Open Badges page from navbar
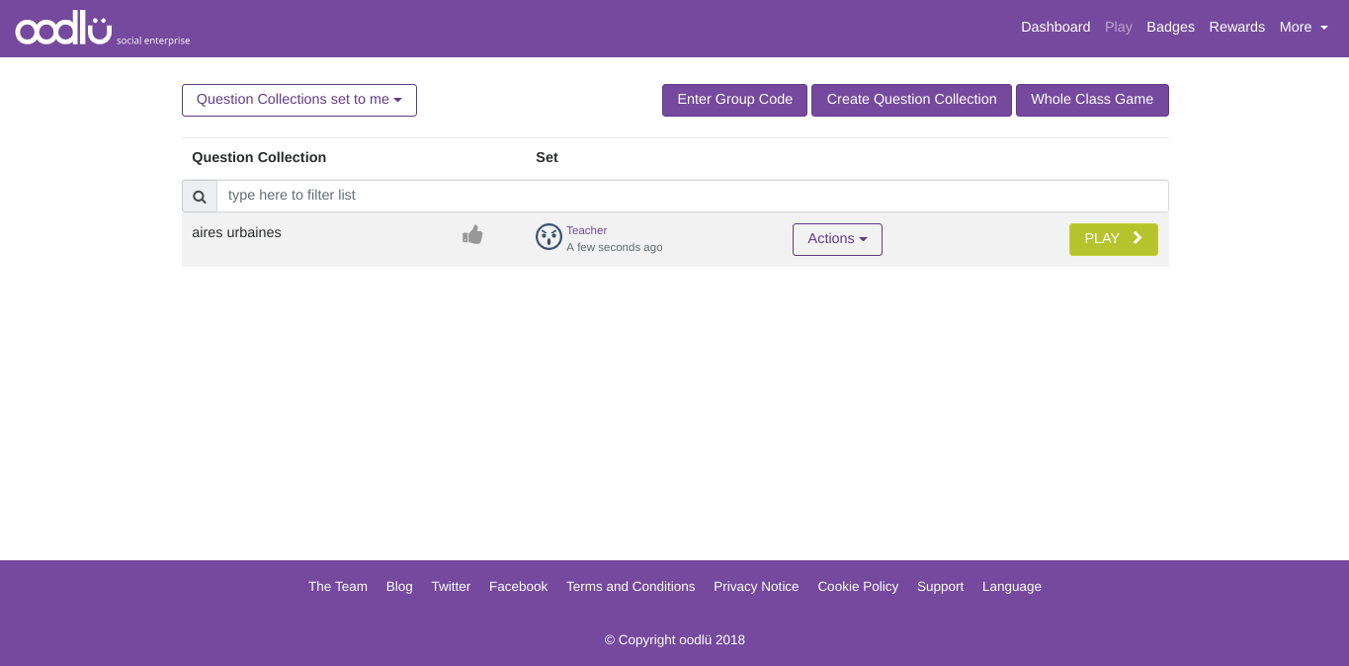The image size is (1349, 666). click(1170, 28)
